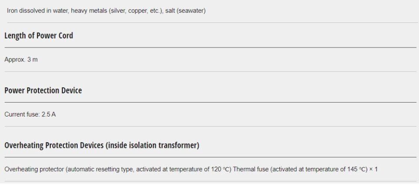Click the divider line under Power Protection Device

coord(209,103)
